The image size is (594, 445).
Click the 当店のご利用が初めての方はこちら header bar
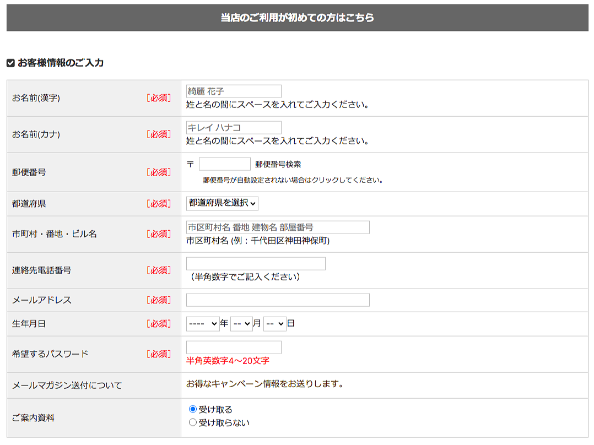[298, 18]
